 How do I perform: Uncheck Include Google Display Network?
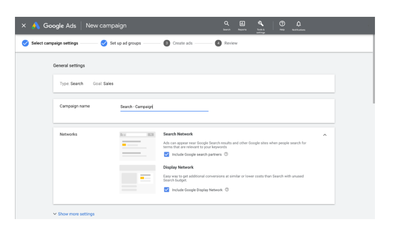[x=166, y=190]
